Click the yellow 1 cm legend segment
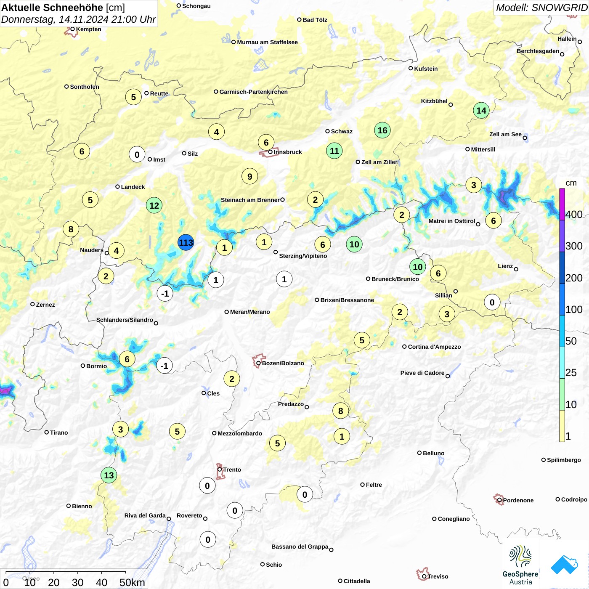 pyautogui.click(x=562, y=426)
